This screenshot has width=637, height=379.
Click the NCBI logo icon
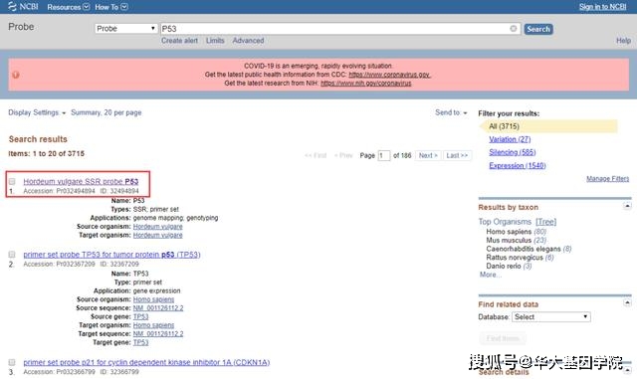pyautogui.click(x=12, y=7)
